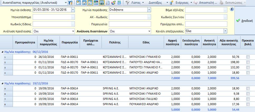Open Ημ/νία έκδοσης date range dropdown

pos(73,10)
